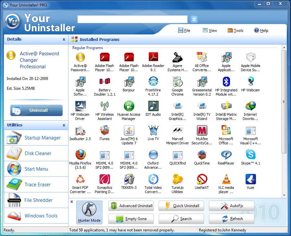Screen dimensions: 291x236
Task: Open Start Menu utility
Action: click(x=36, y=169)
